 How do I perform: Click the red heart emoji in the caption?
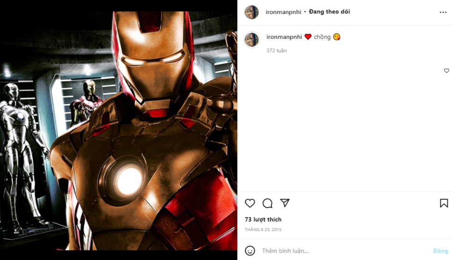point(308,37)
